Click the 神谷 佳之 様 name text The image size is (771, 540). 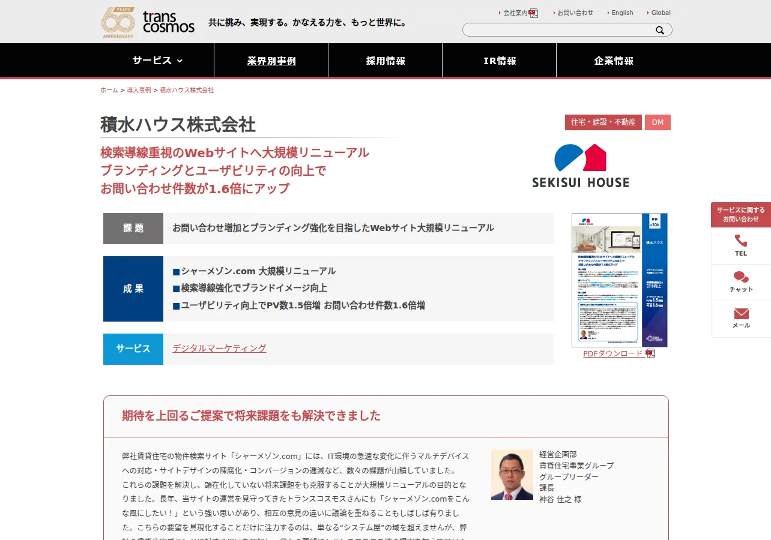[560, 499]
